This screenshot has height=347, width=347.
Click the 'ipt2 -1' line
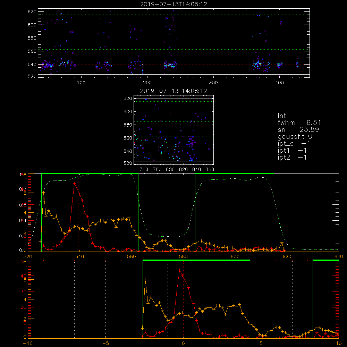pos(292,157)
